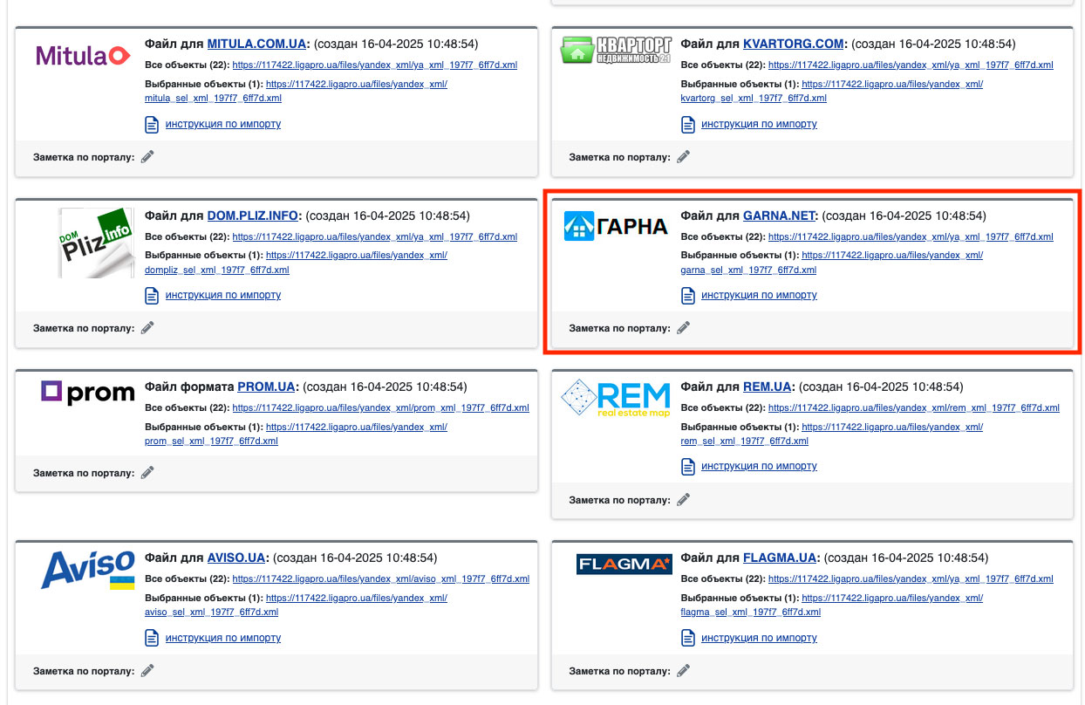Click 'Заметка по порталу:' label in PROM.UA card

[x=85, y=473]
